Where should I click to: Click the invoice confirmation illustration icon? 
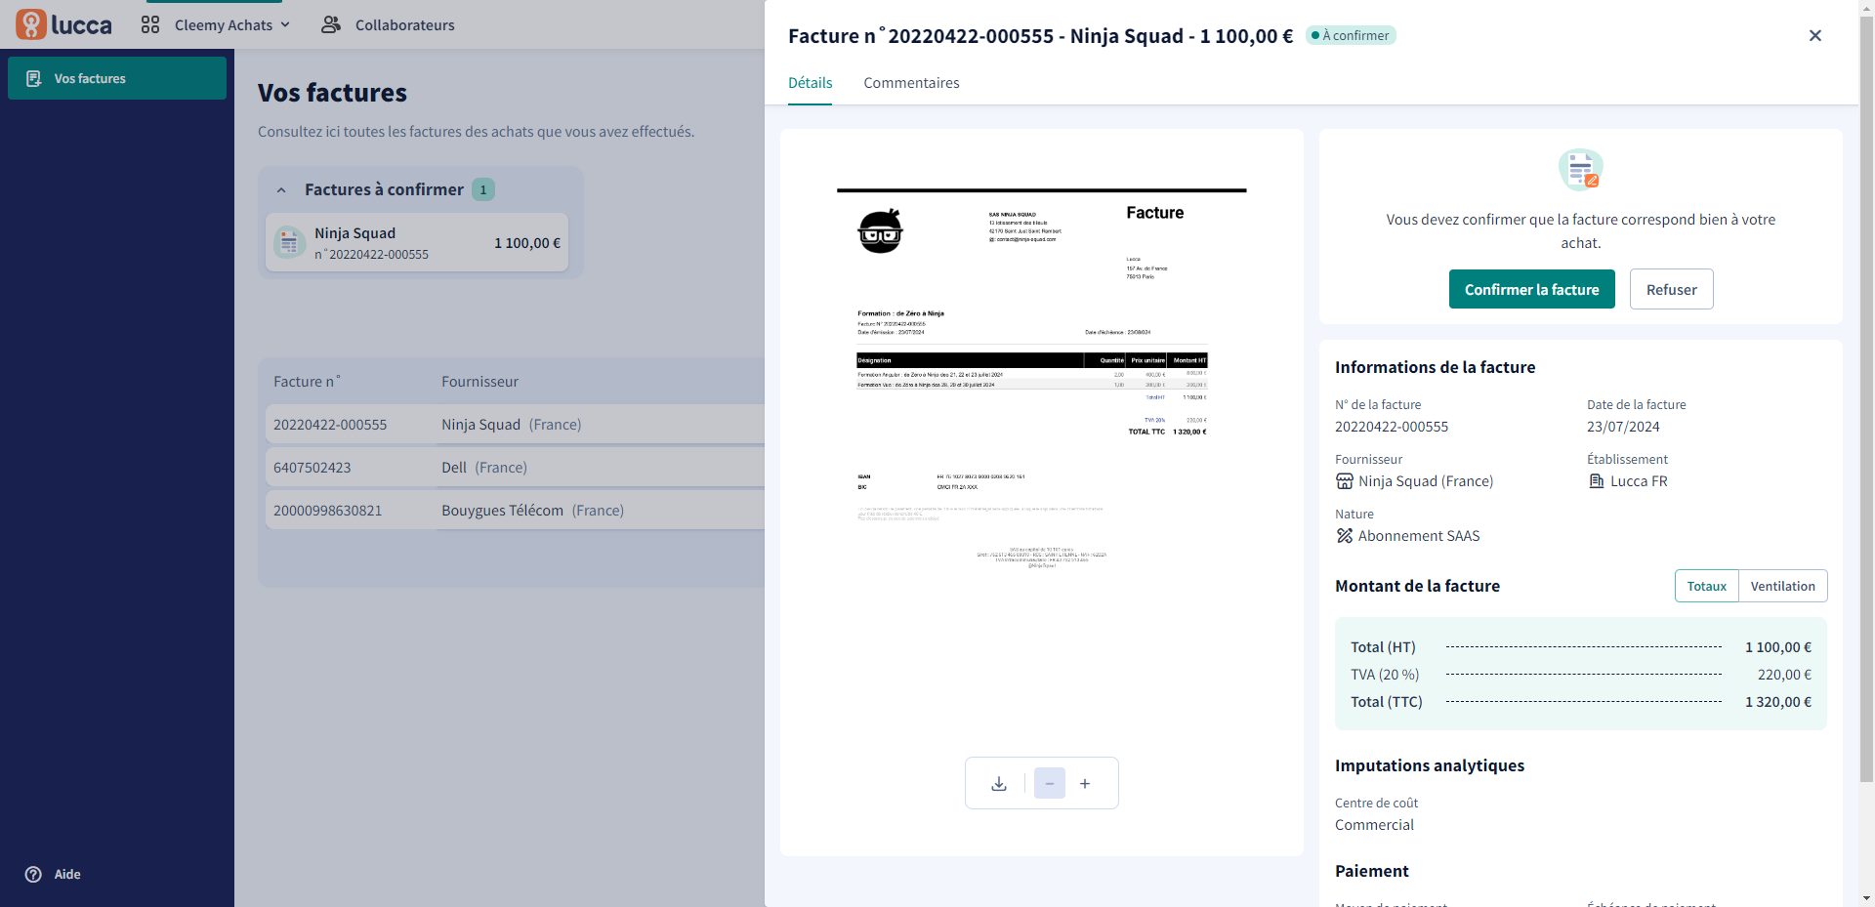click(x=1581, y=169)
